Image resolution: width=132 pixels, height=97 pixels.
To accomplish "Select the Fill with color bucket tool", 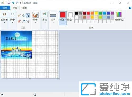I will tap(23, 15).
